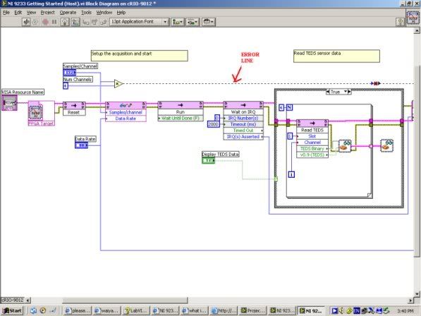Toggle Highlight Execution light bulb

point(64,22)
